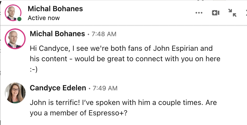This screenshot has height=125, width=247.
Task: Select the Michal Bohanes sender name above his message
Action: [57, 34]
